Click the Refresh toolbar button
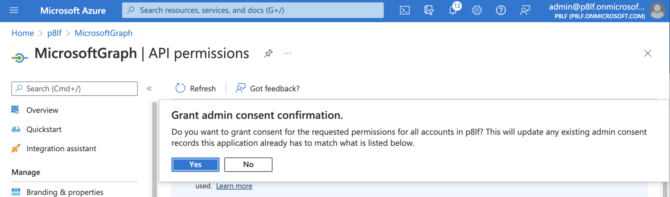The width and height of the screenshot is (670, 197). click(x=196, y=89)
